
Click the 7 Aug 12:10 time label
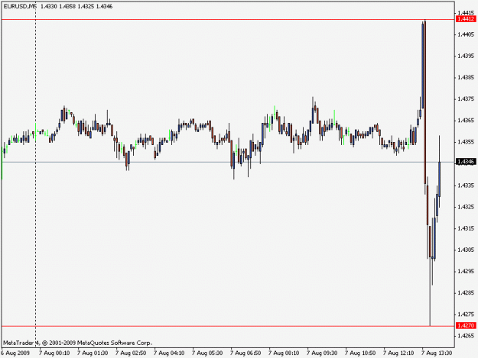point(398,353)
